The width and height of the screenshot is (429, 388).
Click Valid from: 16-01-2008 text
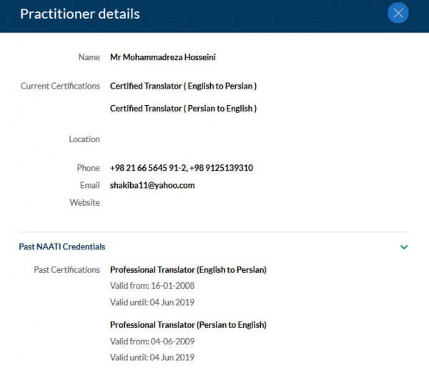click(x=152, y=286)
